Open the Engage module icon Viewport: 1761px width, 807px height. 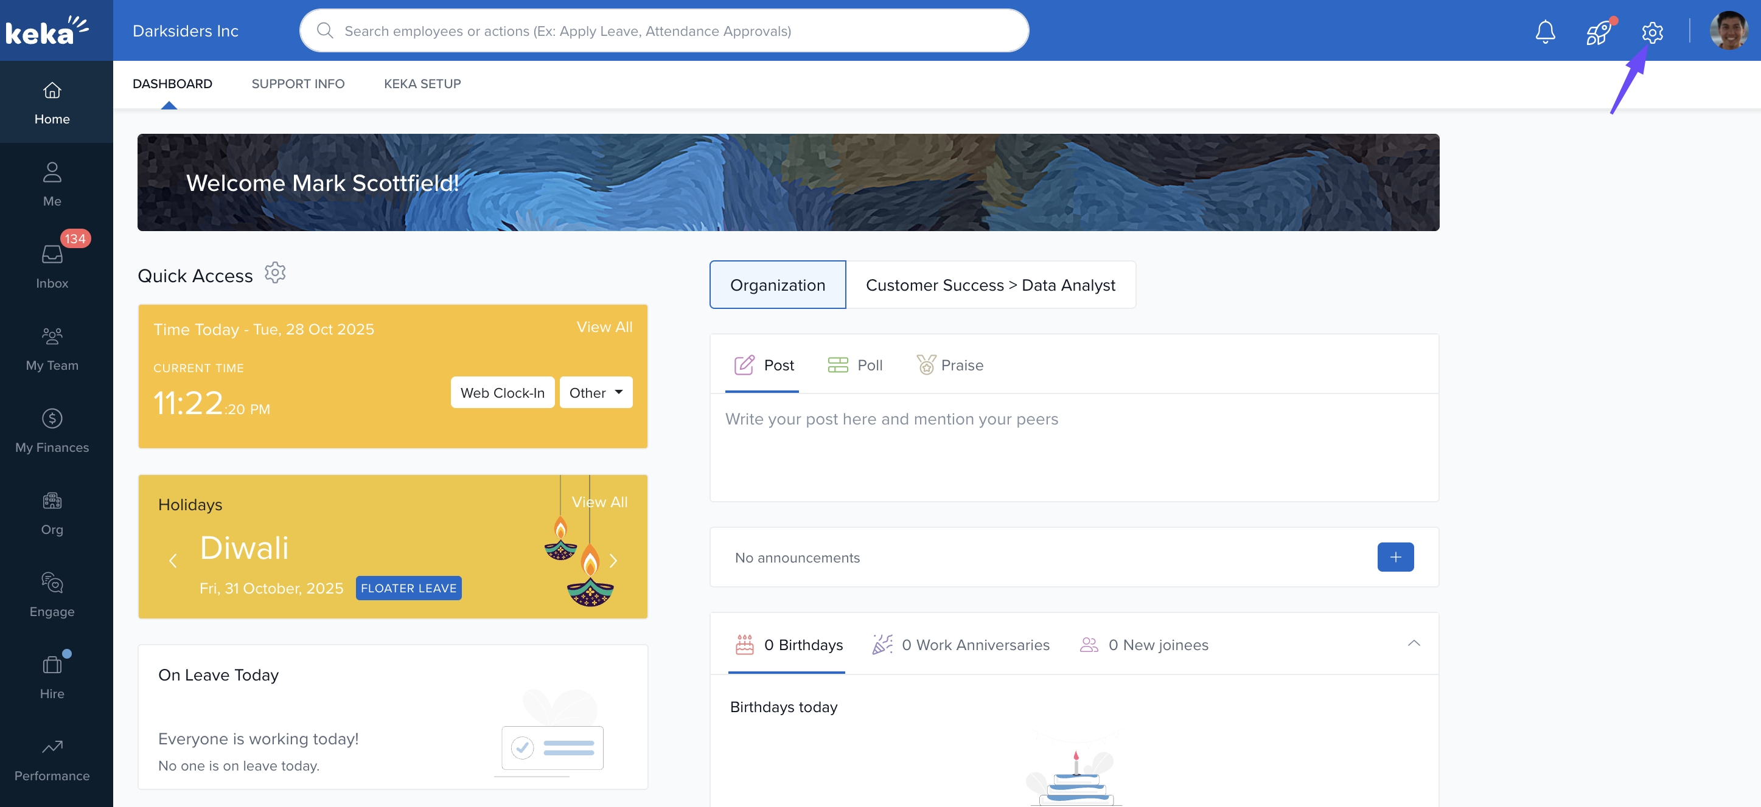coord(52,595)
